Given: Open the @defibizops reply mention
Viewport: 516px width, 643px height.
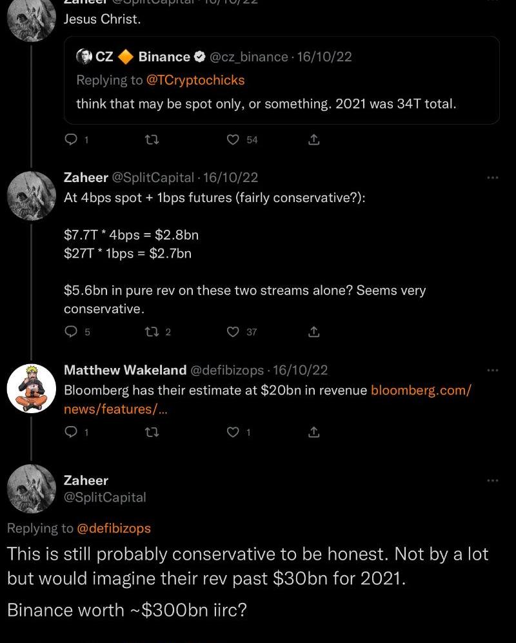Looking at the screenshot, I should tap(114, 528).
